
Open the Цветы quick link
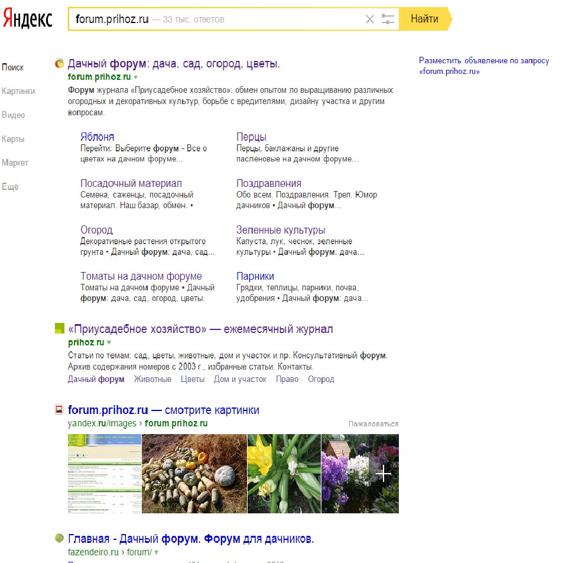[193, 379]
